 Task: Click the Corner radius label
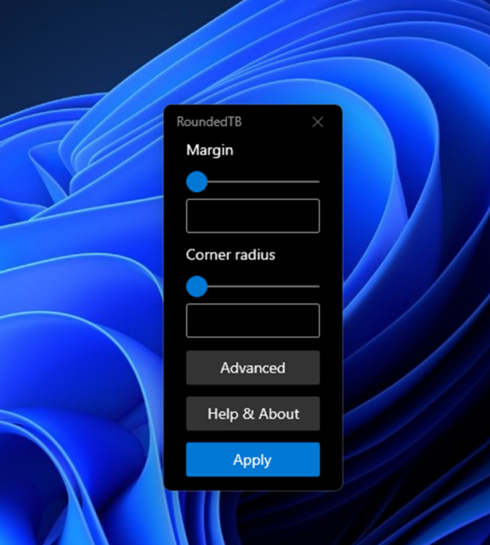point(230,255)
